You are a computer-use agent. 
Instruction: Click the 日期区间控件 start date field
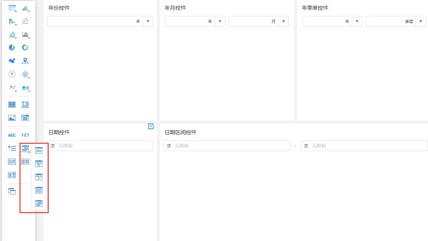pos(227,146)
